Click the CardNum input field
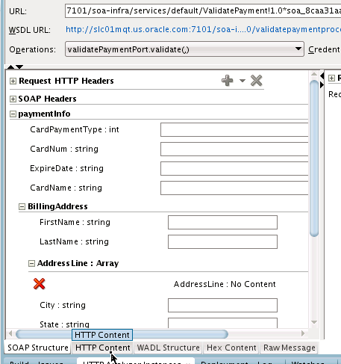This screenshot has width=341, height=364. point(234,149)
